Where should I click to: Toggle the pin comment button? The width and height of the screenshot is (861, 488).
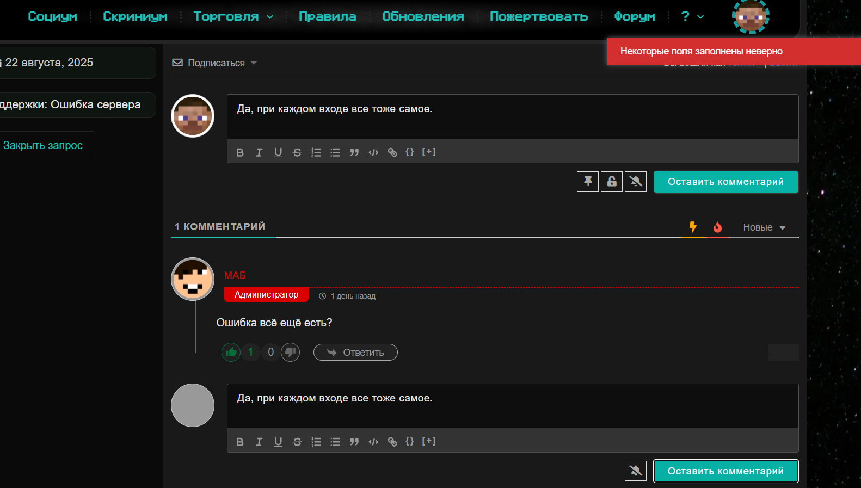(588, 181)
